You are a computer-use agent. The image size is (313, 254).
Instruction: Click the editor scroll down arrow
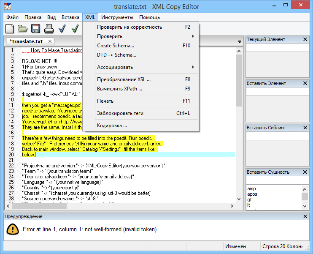[239, 199]
